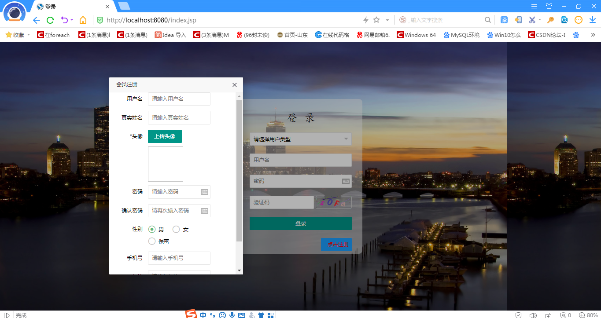Screen dimensions: 601x318
Task: Open the translate (译) tool icon
Action: coord(504,20)
